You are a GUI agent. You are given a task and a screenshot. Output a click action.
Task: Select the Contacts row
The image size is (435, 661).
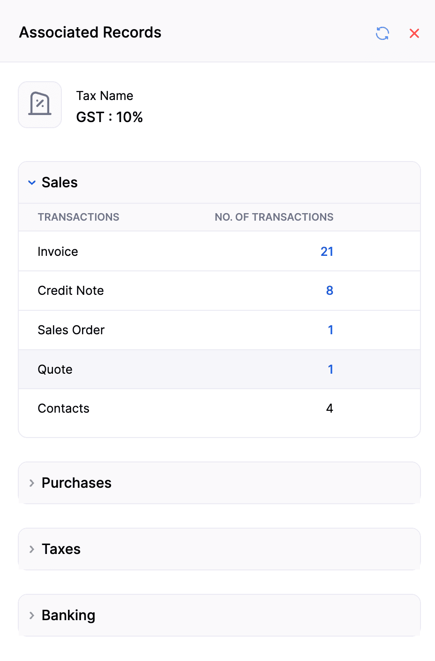[219, 408]
